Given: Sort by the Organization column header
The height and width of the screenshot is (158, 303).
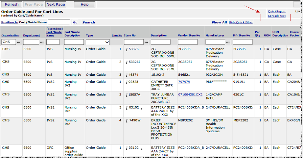Looking at the screenshot, I should pos(10,36).
